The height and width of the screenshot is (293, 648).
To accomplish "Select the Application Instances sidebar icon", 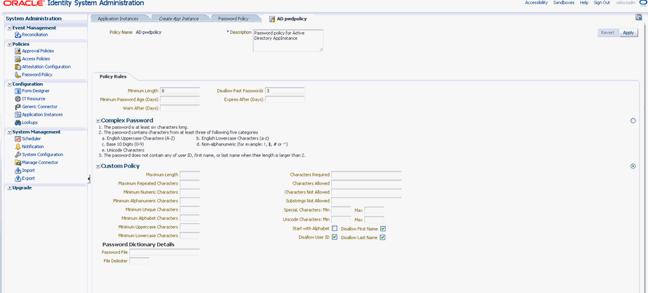I will pyautogui.click(x=18, y=114).
